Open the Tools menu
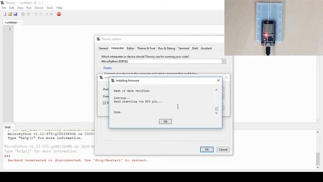323x182 pixels. pos(49,8)
